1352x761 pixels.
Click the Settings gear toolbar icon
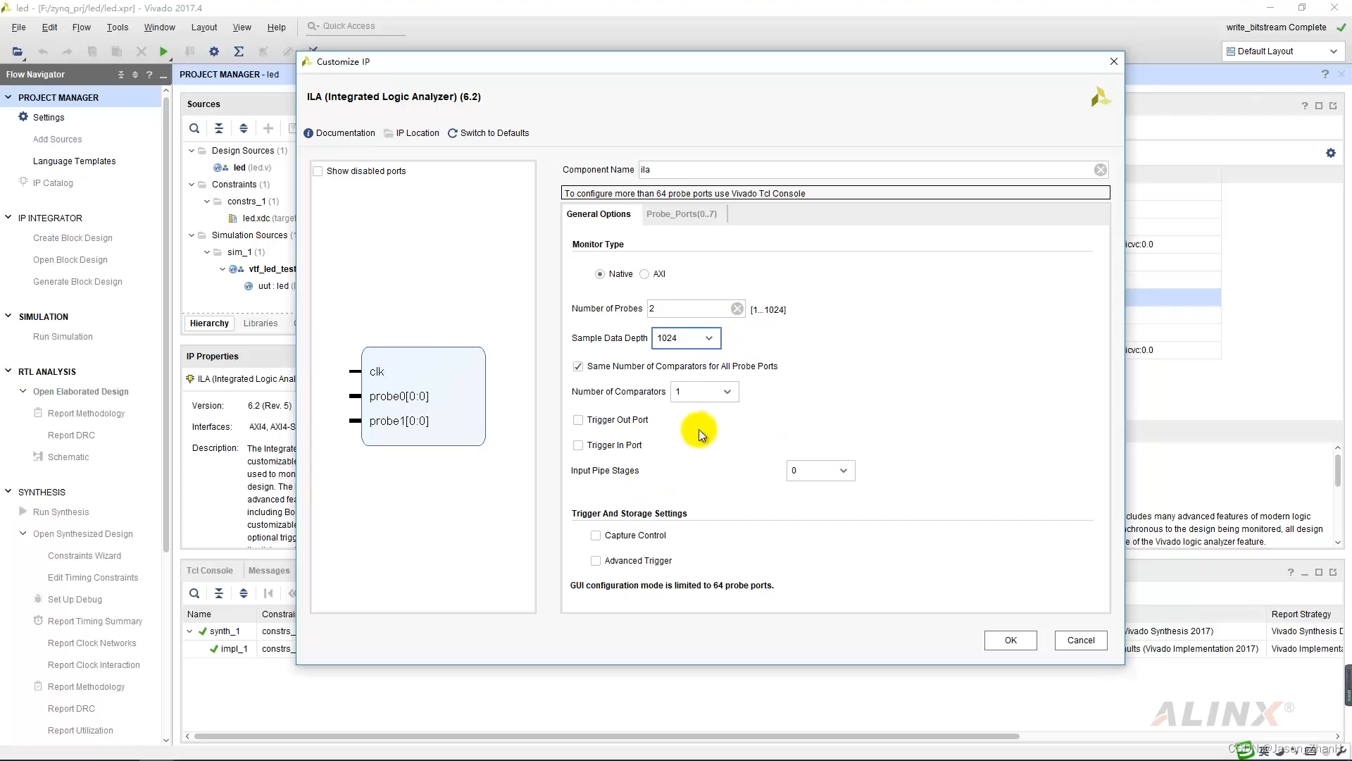214,51
